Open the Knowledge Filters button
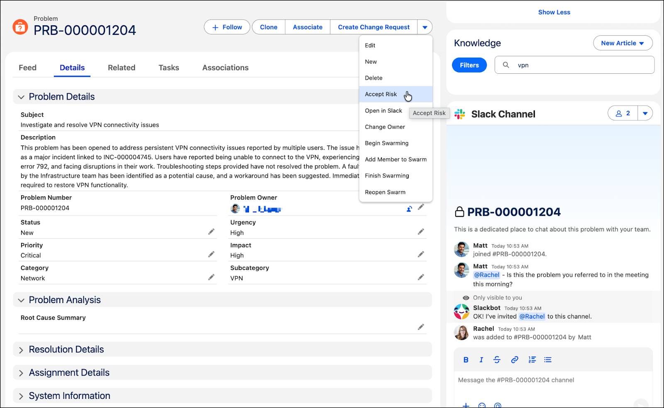 (x=469, y=65)
